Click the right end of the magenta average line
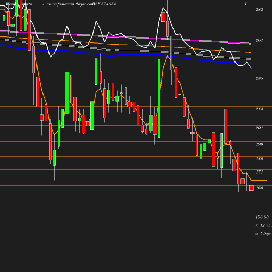Image resolution: width=272 pixels, height=272 pixels. [x=250, y=44]
